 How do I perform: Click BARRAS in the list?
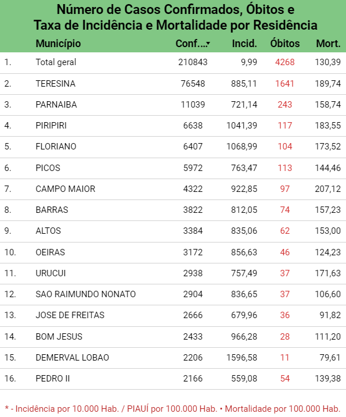pyautogui.click(x=52, y=210)
